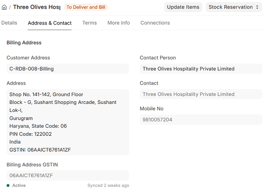Click the Customer Address field C-RDB-008-Billing
264x193 pixels.
coord(68,69)
